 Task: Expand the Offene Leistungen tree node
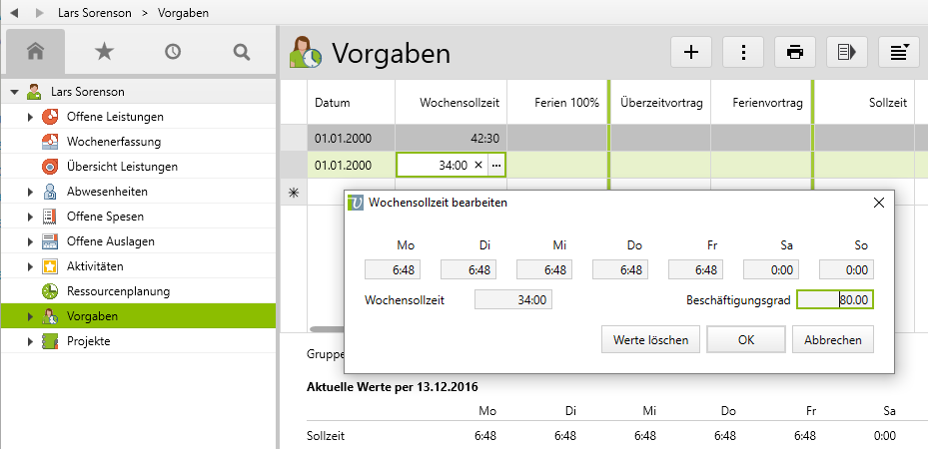pyautogui.click(x=30, y=117)
